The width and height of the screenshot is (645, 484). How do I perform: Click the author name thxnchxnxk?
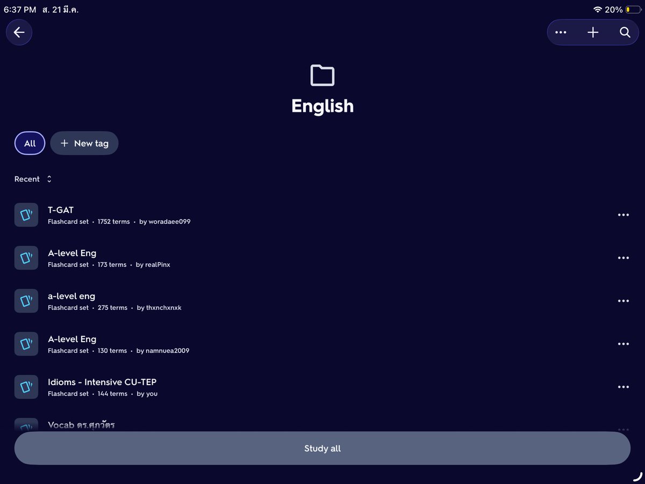tap(164, 308)
